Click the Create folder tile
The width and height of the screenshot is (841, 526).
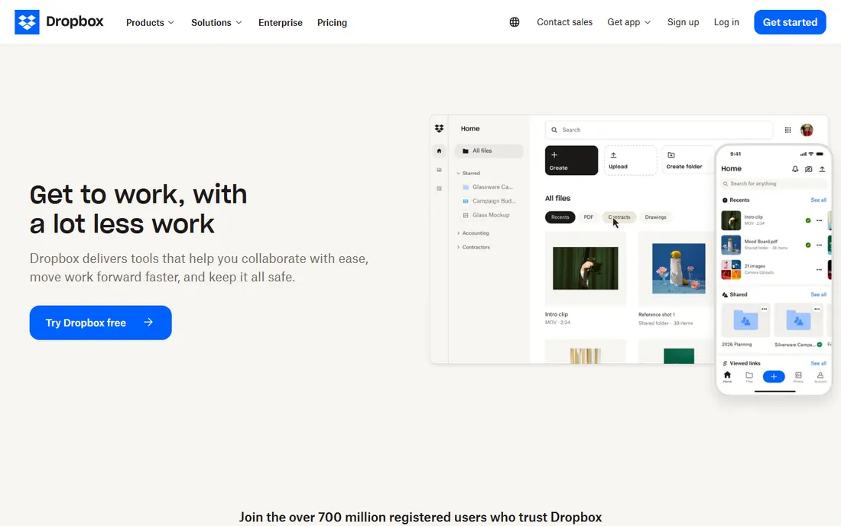point(688,161)
